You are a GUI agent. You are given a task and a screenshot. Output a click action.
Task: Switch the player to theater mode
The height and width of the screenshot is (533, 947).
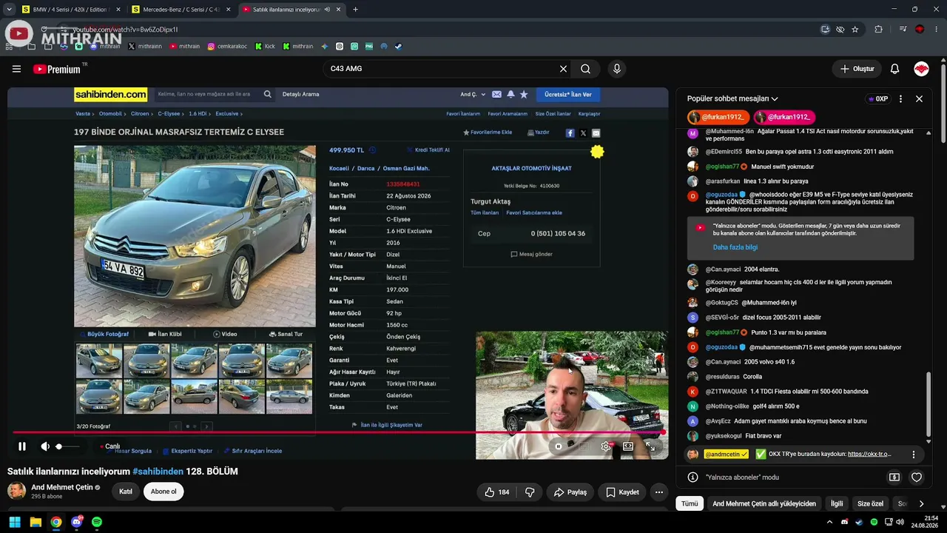(x=628, y=446)
